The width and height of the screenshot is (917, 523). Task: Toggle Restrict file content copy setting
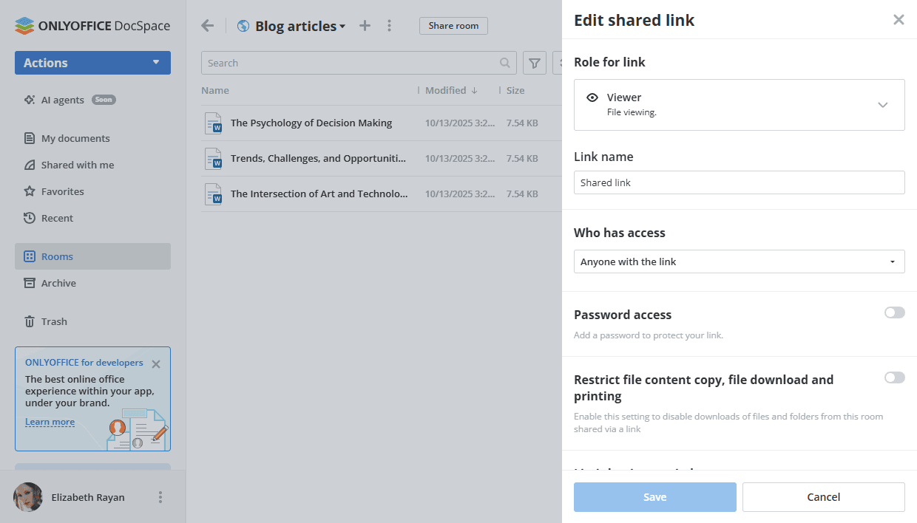pyautogui.click(x=894, y=378)
